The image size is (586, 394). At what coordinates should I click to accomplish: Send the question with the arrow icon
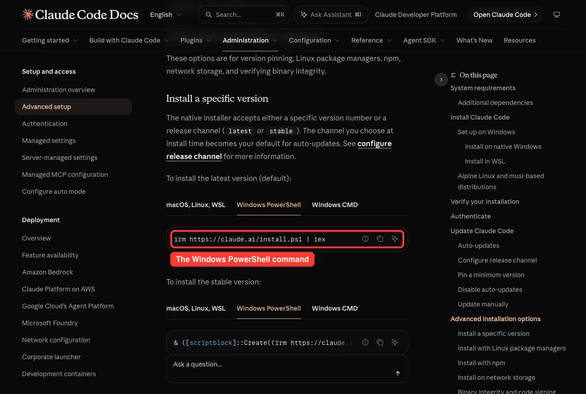click(398, 373)
